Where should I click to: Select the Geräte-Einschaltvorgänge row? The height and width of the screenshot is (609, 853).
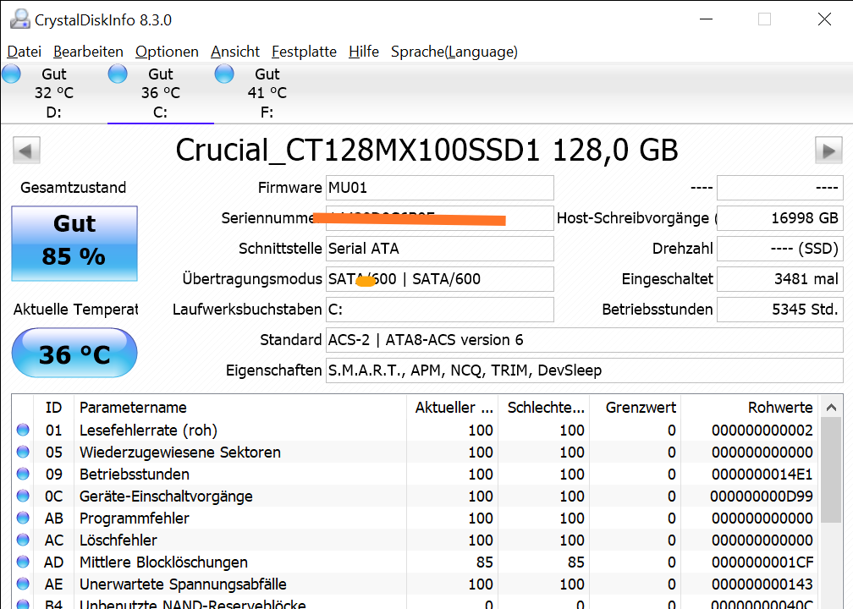pyautogui.click(x=415, y=496)
